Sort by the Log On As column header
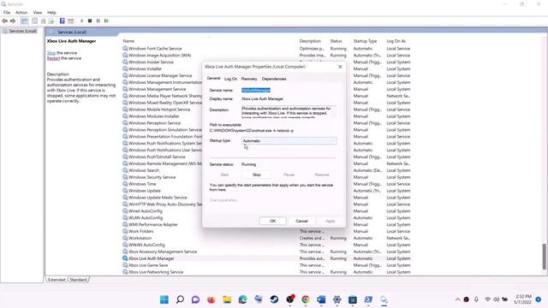The image size is (548, 308). tap(396, 41)
